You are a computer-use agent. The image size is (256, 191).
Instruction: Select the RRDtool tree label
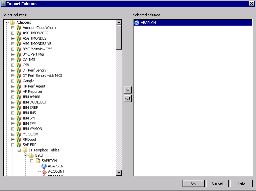coord(29,139)
